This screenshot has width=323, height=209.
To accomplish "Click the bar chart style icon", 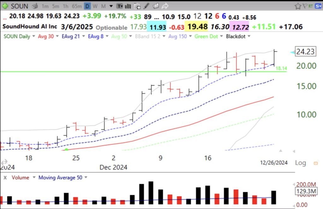I will tap(128, 6).
